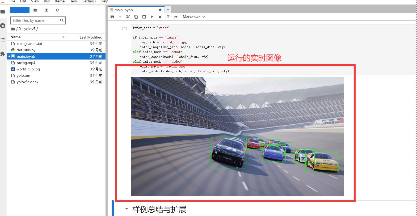This screenshot has height=216, width=417.
Task: Open the Table of Contents sidebar
Action: tap(3, 40)
